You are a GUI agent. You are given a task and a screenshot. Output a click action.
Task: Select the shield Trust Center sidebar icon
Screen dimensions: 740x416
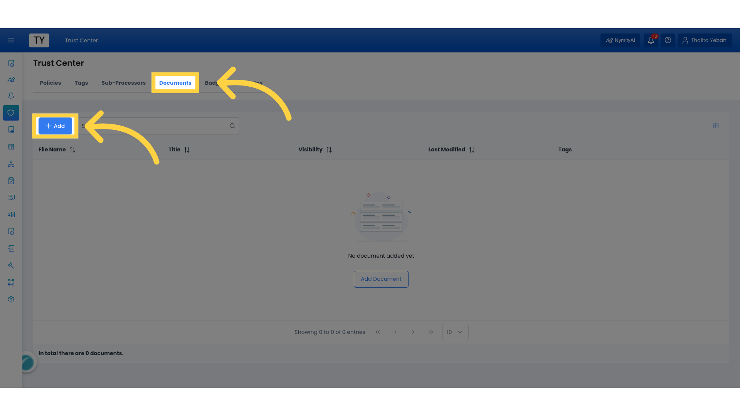pos(11,113)
